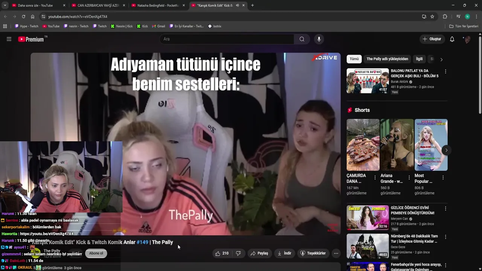Switch to Natasha Bedingfield tab

[158, 5]
